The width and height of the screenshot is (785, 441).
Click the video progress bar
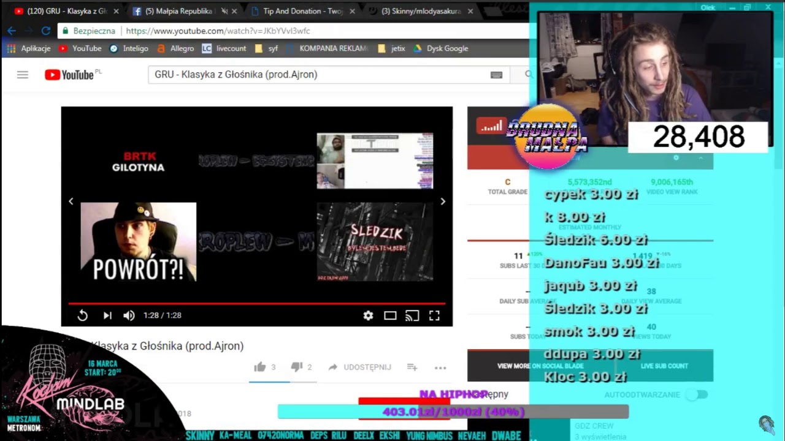point(257,303)
